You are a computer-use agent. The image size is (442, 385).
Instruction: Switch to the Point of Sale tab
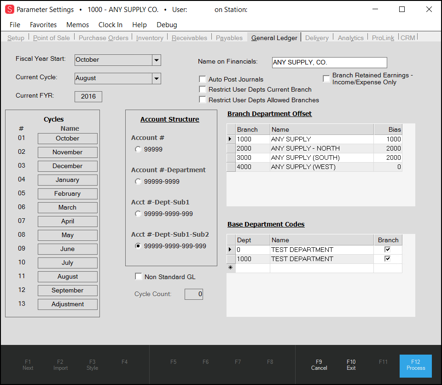tap(51, 38)
